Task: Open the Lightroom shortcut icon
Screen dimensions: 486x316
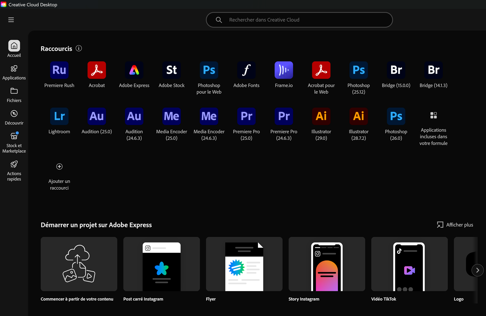Action: coord(59,116)
